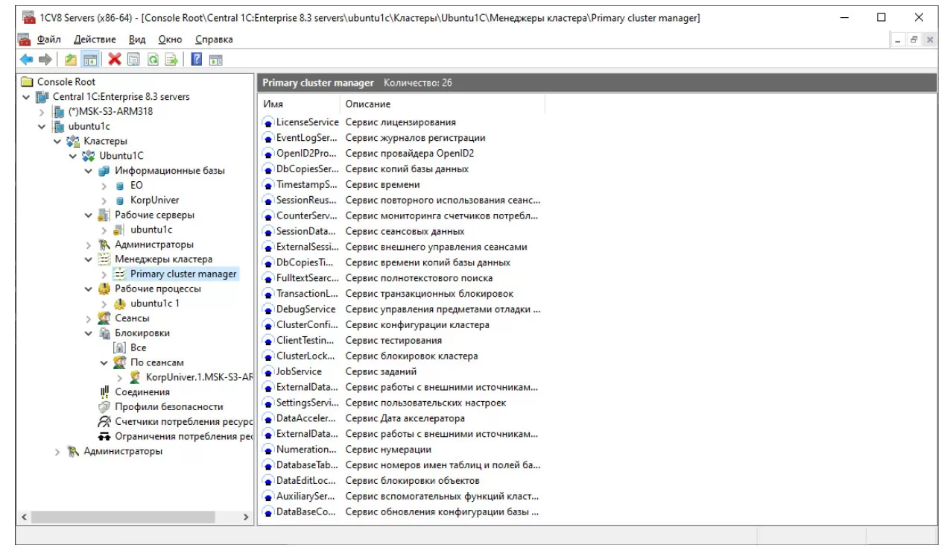
Task: Click the DebugService row icon
Action: click(268, 309)
